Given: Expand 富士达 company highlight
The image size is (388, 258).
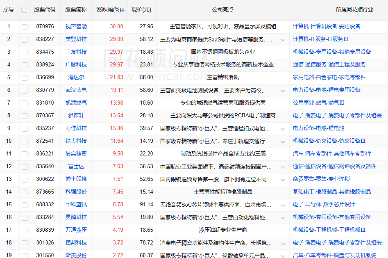Looking at the screenshot, I should point(283,167).
